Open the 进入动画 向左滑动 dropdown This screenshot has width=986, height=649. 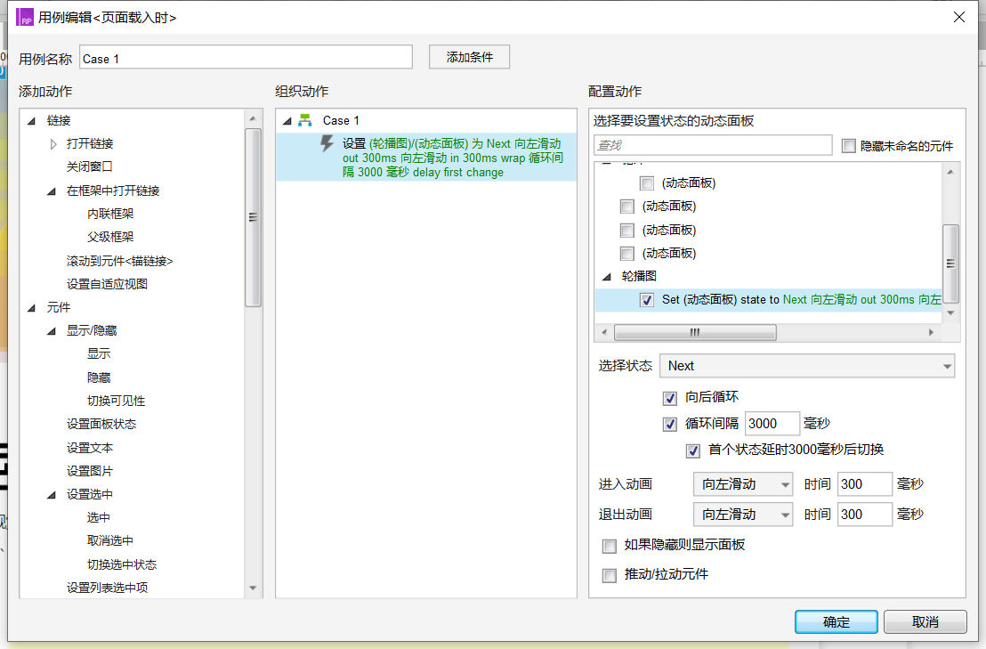(x=743, y=484)
